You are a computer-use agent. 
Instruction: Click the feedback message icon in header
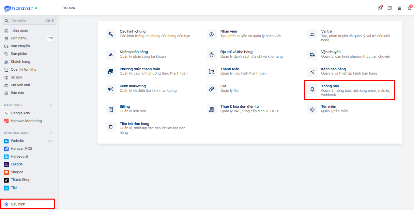point(390,8)
